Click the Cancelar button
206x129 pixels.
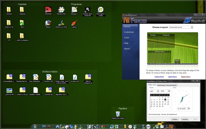pos(185,119)
